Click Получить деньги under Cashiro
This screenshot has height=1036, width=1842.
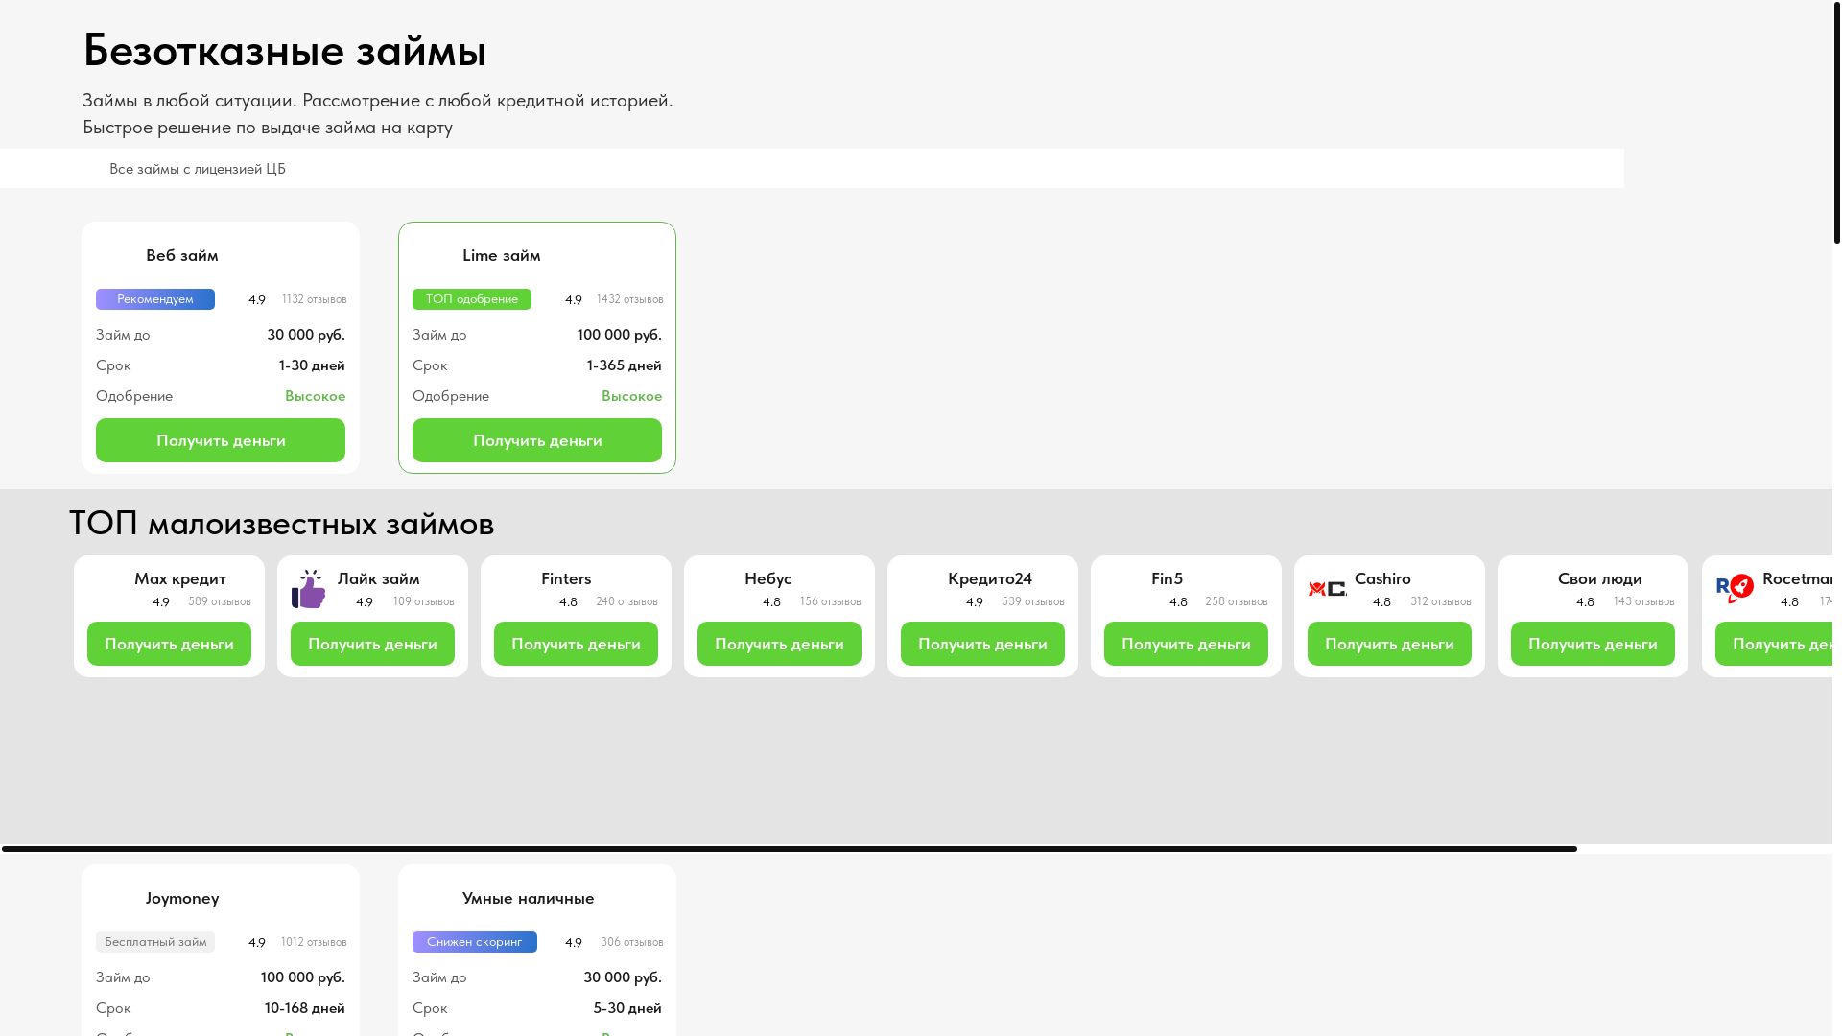(x=1389, y=644)
